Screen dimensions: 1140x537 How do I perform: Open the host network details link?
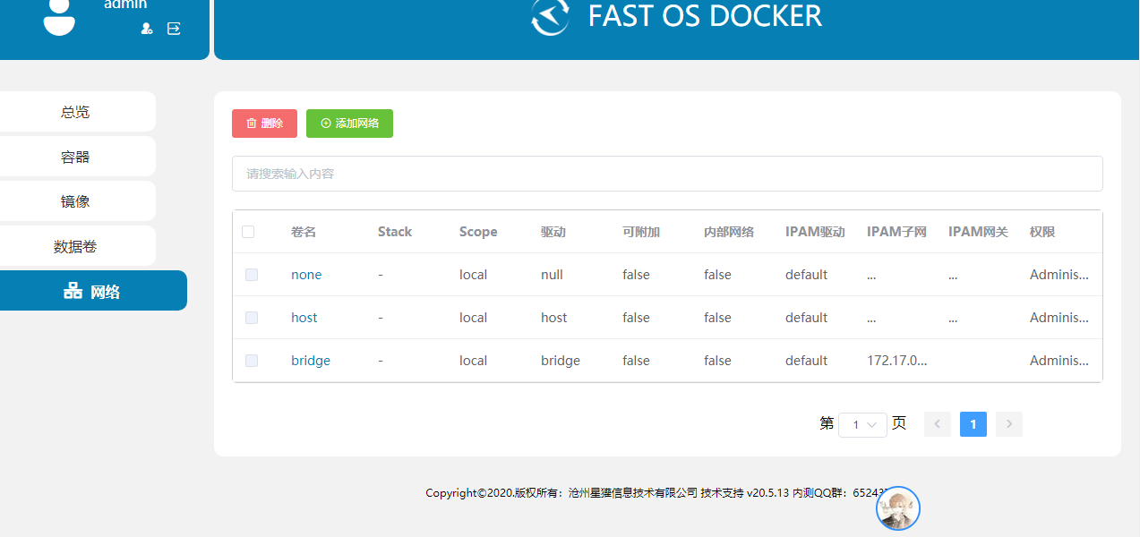[x=304, y=317]
